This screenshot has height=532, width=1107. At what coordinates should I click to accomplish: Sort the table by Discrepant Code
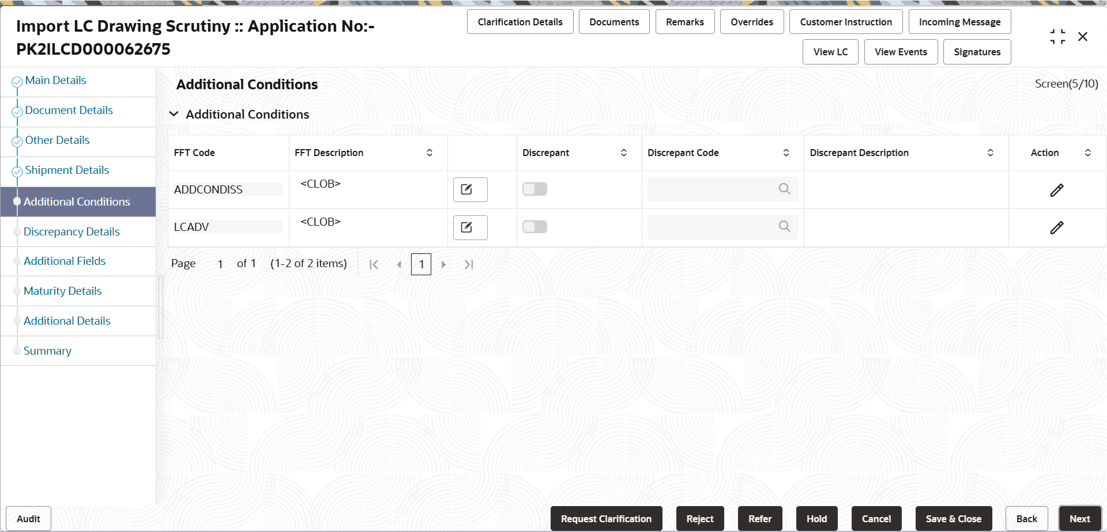(785, 153)
